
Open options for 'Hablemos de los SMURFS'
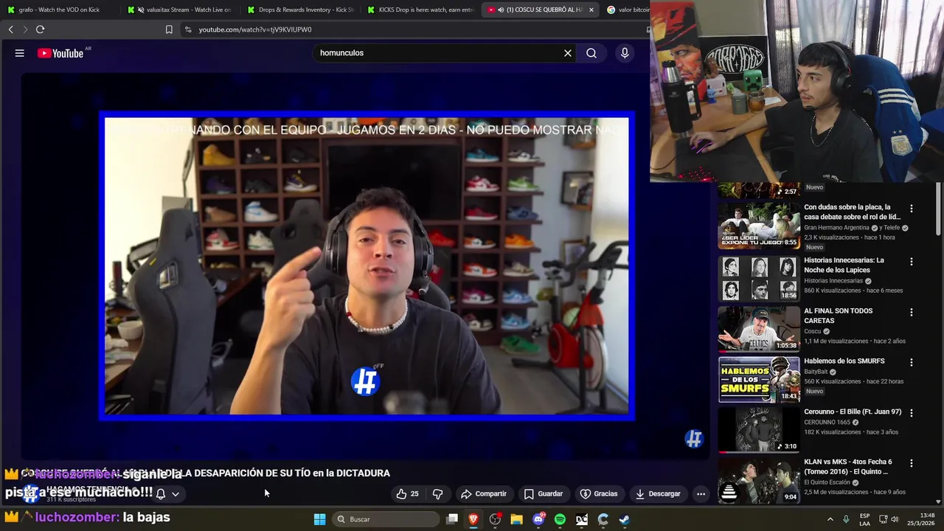point(911,363)
